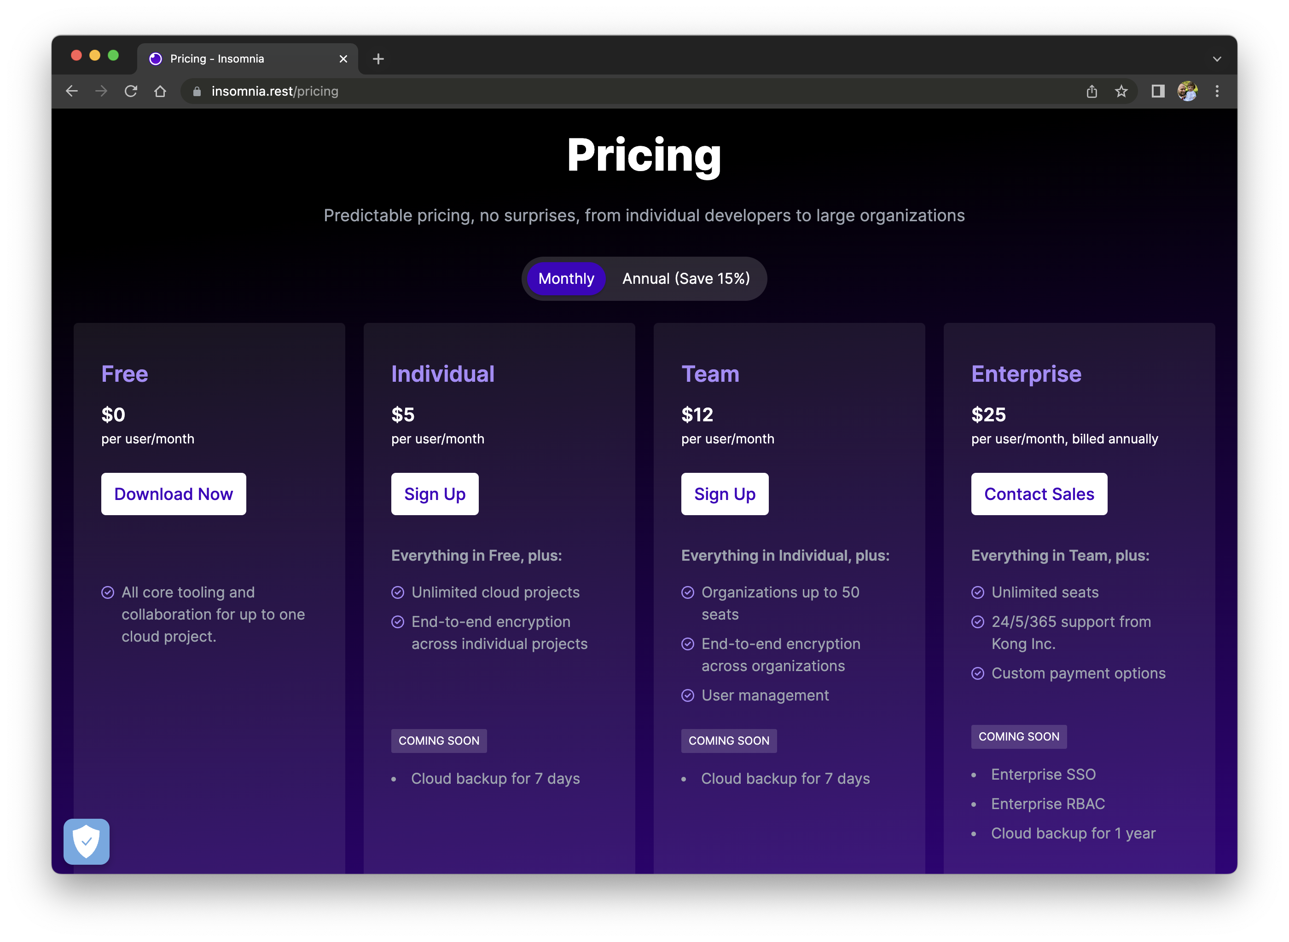Click the Insomnia favicon on the browser tab
Screen dimensions: 1289x942
155,58
